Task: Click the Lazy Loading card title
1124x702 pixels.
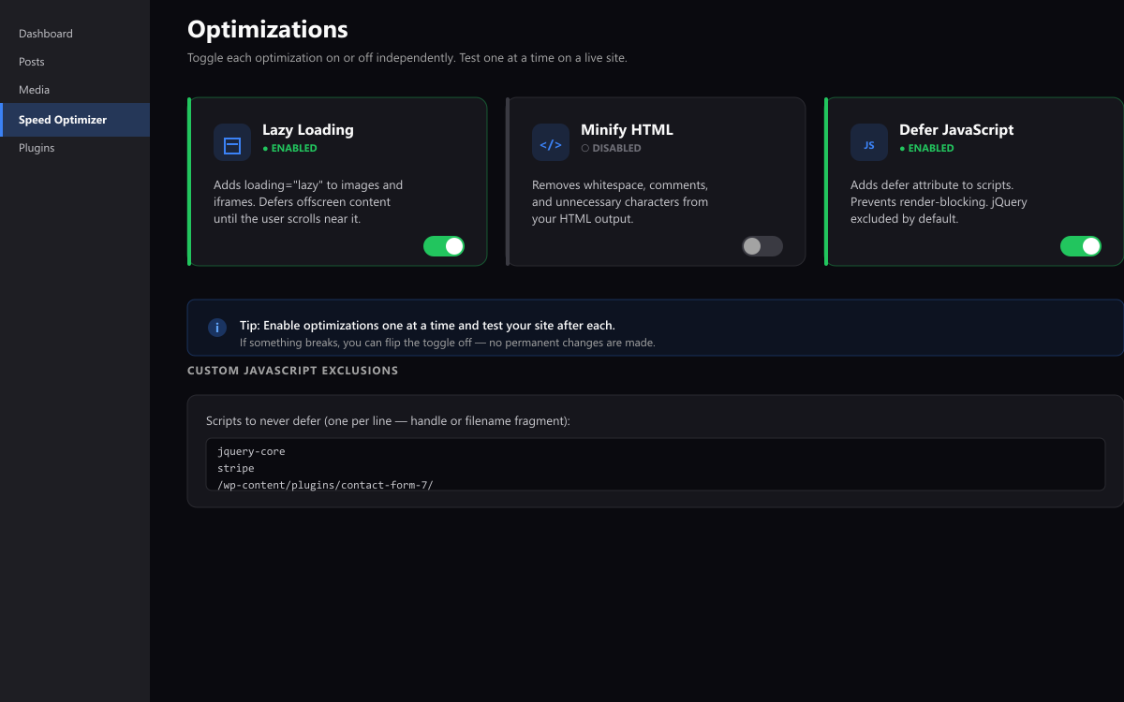Action: point(308,130)
